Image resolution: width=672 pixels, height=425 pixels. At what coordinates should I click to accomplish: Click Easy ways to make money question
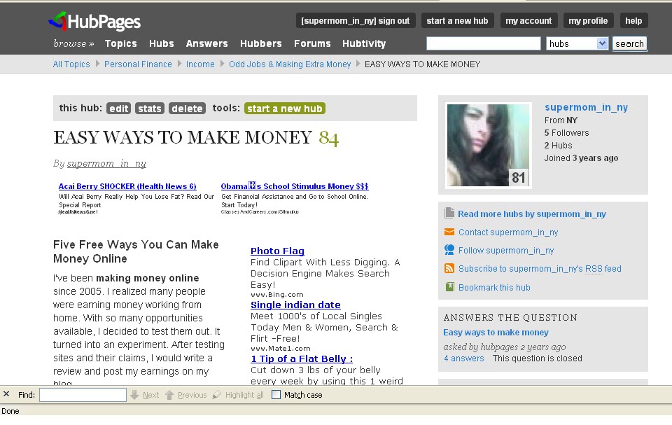pos(496,333)
